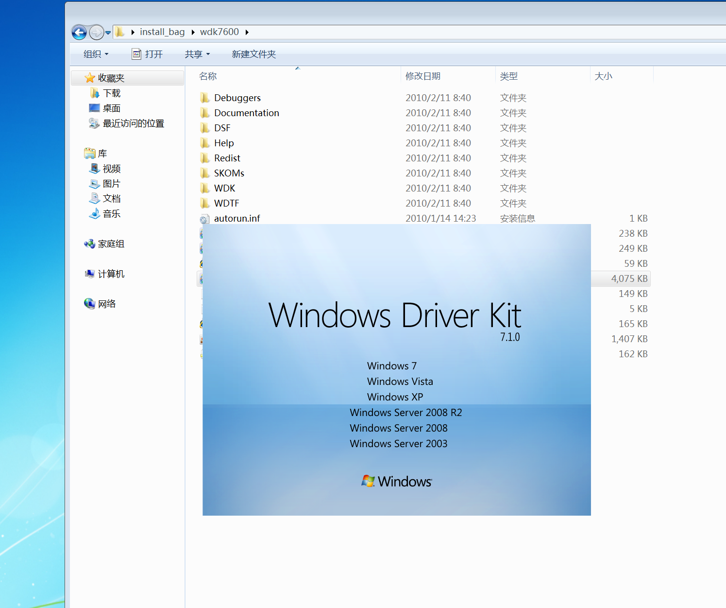Click the star icon beside 收藏夹
This screenshot has width=726, height=608.
90,78
